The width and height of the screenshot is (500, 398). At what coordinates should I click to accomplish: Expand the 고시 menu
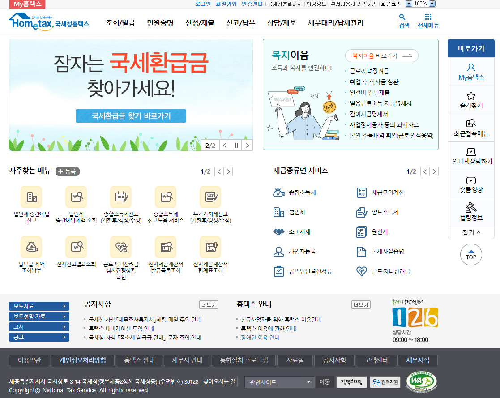39,327
